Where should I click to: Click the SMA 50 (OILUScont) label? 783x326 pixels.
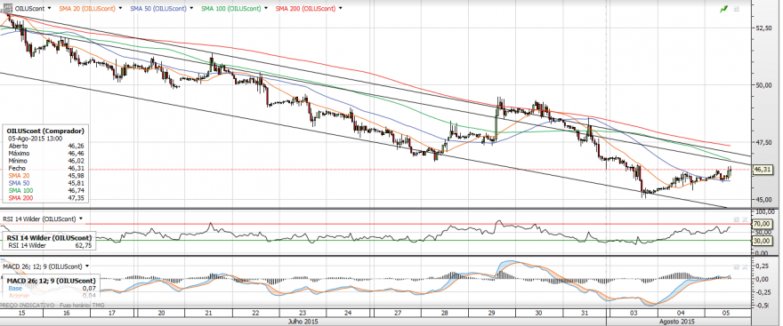point(157,9)
